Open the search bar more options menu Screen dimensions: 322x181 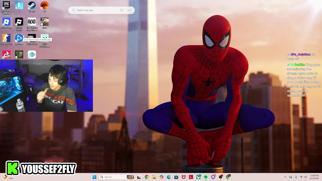[129, 10]
